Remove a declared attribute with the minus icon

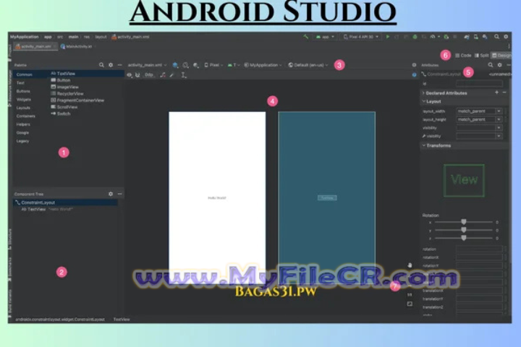(504, 93)
